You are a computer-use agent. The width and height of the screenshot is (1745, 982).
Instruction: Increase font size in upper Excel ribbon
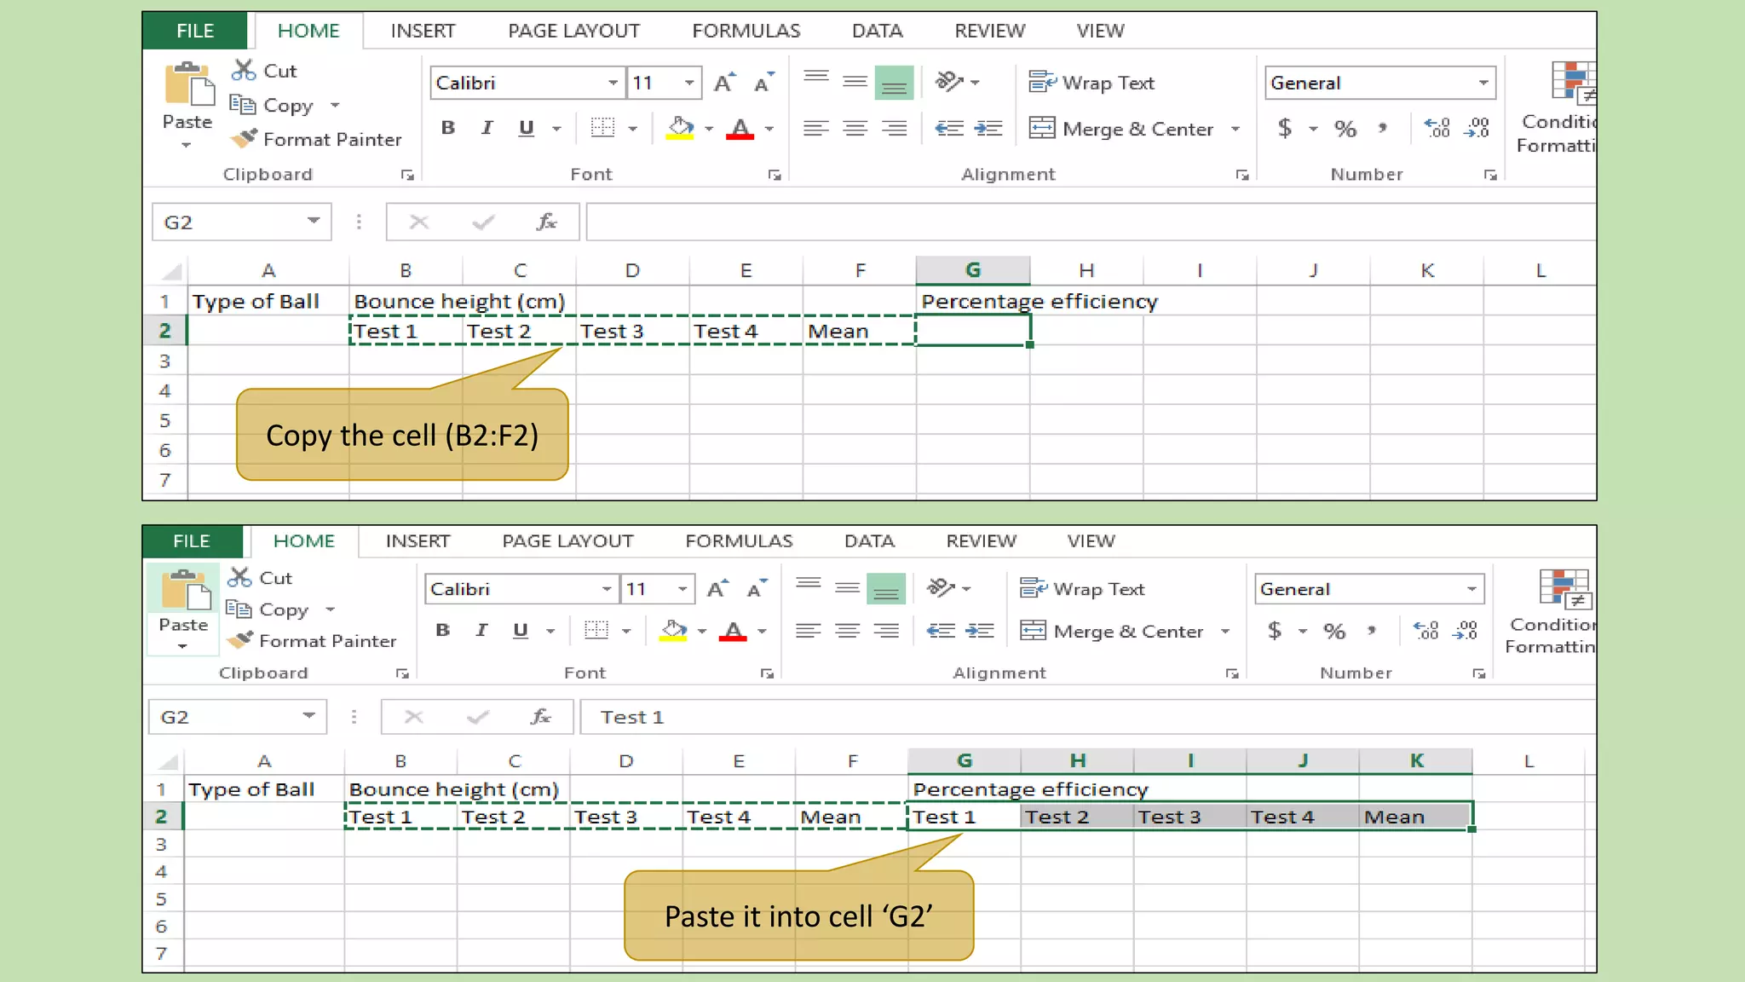tap(724, 83)
